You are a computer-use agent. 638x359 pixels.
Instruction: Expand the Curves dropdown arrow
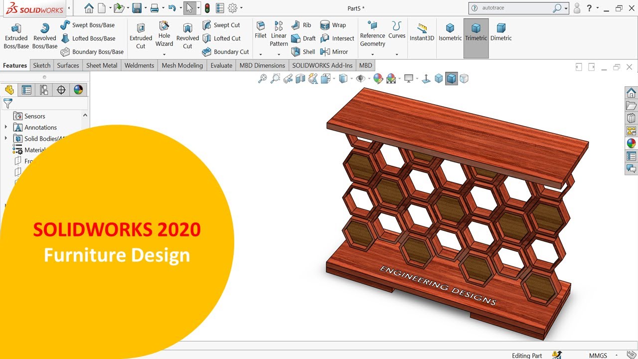pos(397,54)
